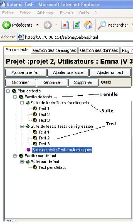This screenshot has width=133, height=223.
Task: Stop page loading with red X icon
Action: [x=65, y=25]
